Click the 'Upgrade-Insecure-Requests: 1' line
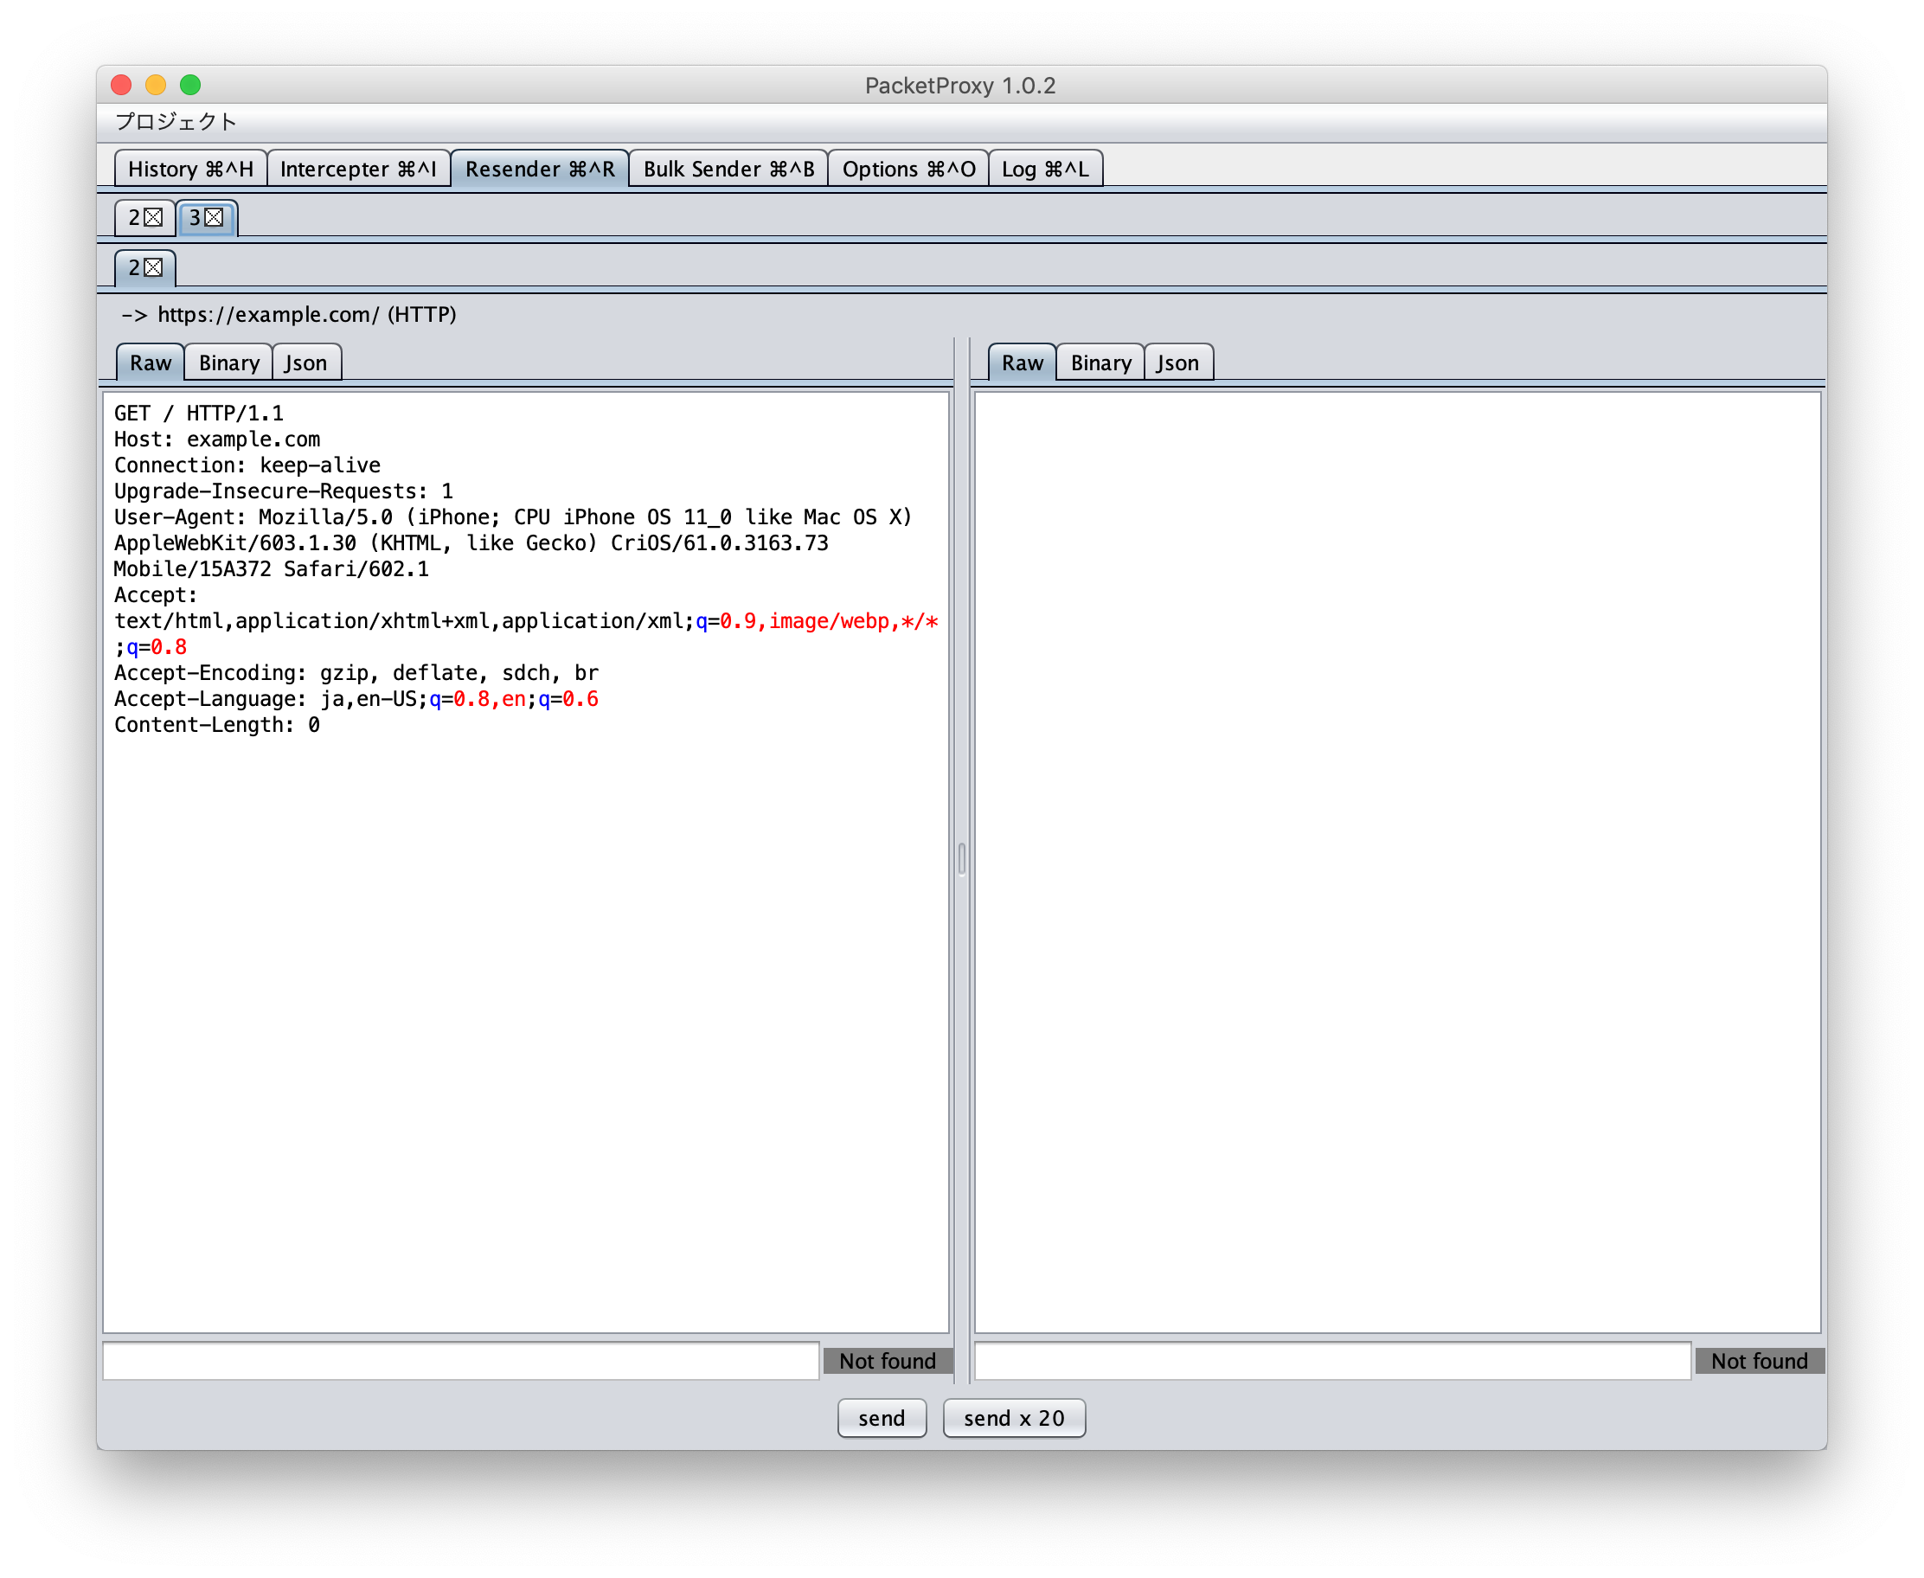1924x1578 pixels. pyautogui.click(x=284, y=491)
